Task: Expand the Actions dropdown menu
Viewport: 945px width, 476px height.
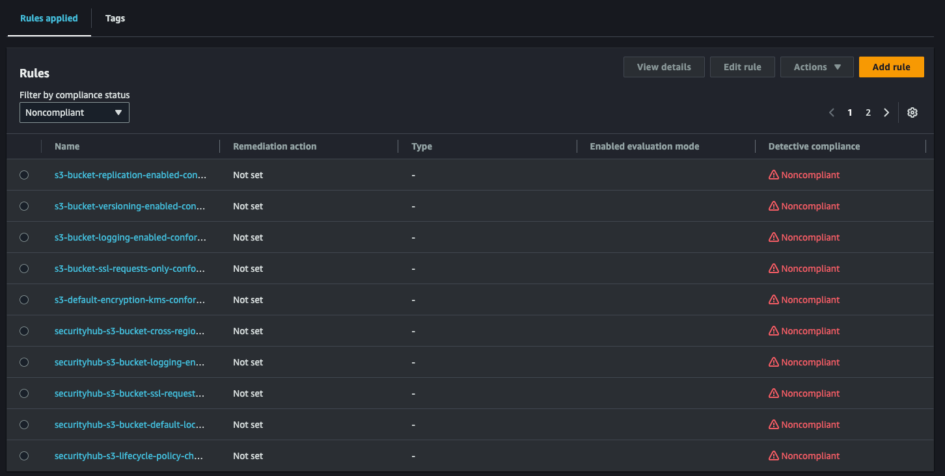Action: pyautogui.click(x=817, y=67)
